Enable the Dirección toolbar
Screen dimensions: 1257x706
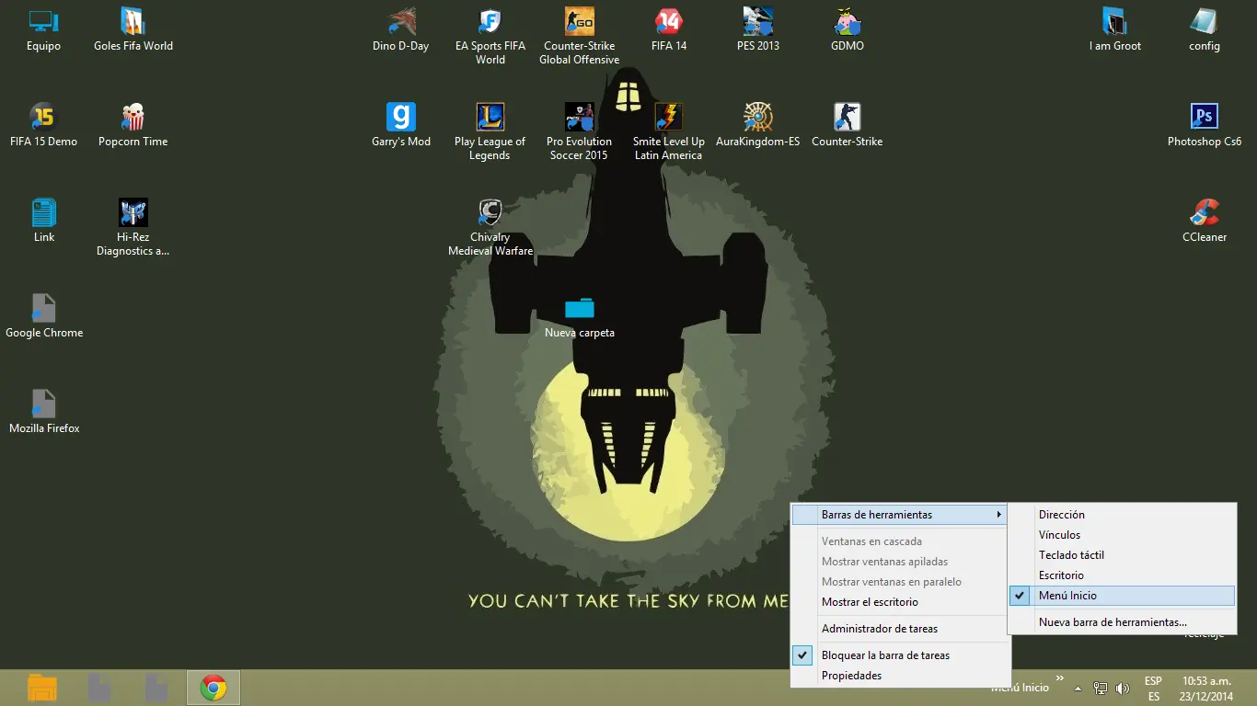click(x=1122, y=515)
